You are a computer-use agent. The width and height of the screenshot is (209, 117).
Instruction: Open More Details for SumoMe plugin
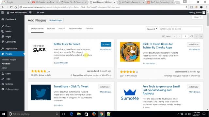tap(194, 92)
